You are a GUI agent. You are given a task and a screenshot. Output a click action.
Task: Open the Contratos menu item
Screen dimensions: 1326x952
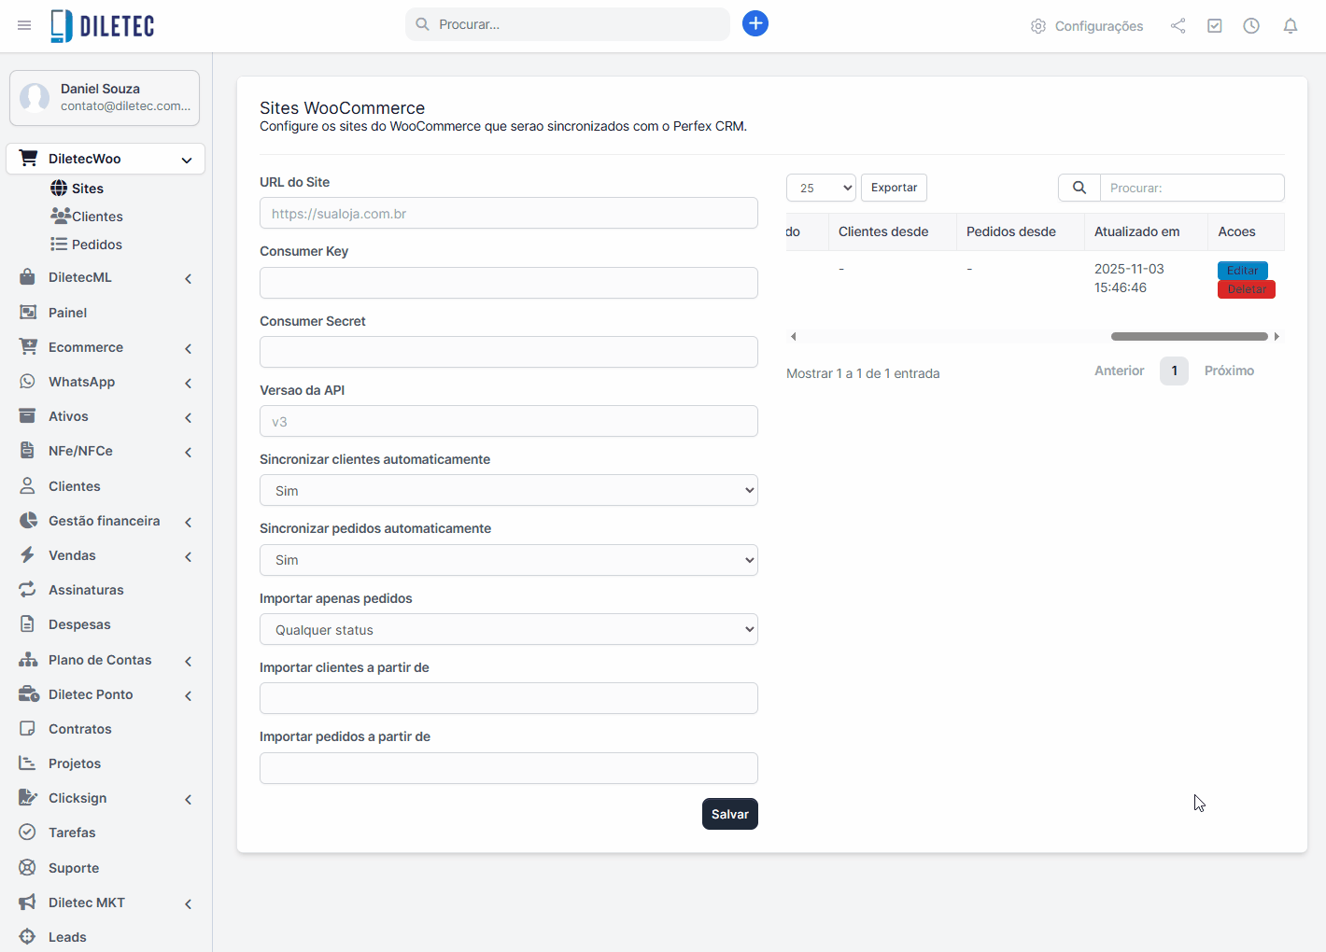tap(106, 729)
